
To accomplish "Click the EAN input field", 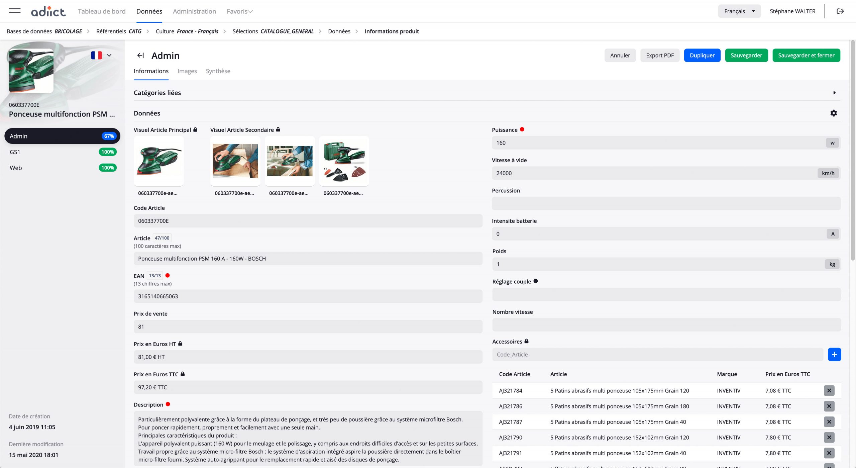I will tap(308, 296).
